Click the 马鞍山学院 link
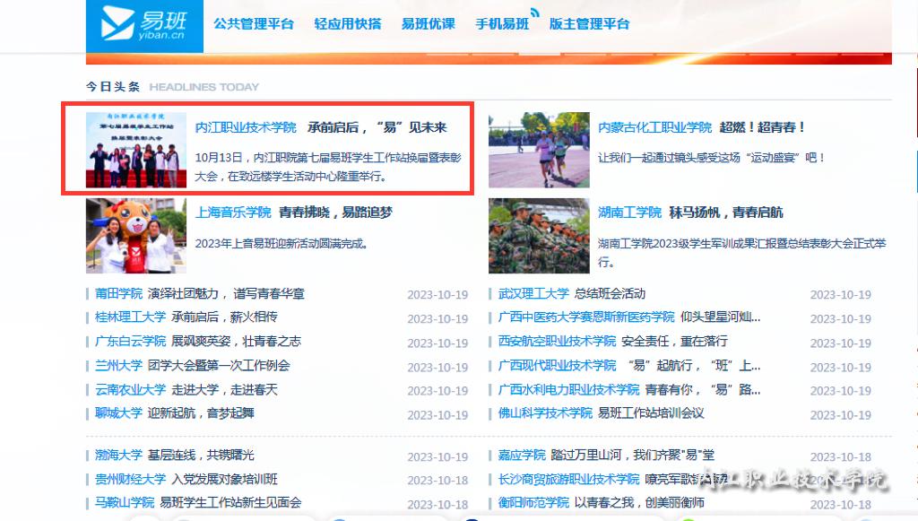Image resolution: width=918 pixels, height=521 pixels. coord(125,503)
